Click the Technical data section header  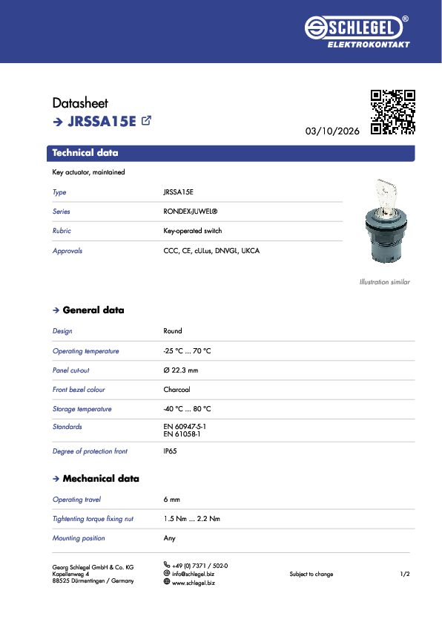coord(231,153)
